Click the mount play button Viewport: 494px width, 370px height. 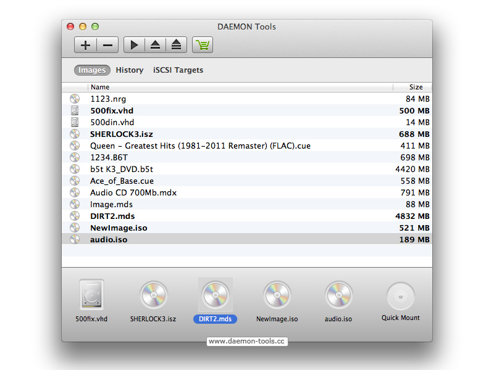134,45
